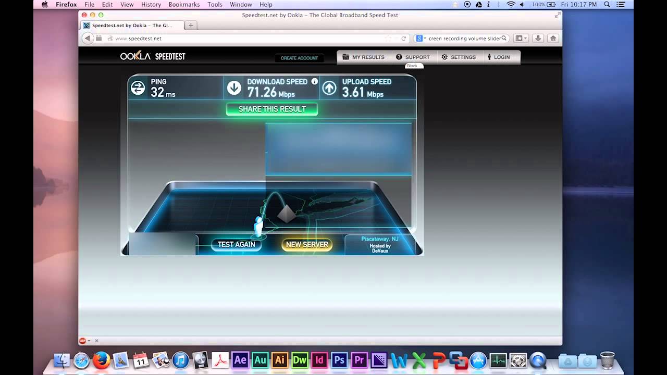
Task: Launch InDesign from the Dock
Action: tap(319, 360)
